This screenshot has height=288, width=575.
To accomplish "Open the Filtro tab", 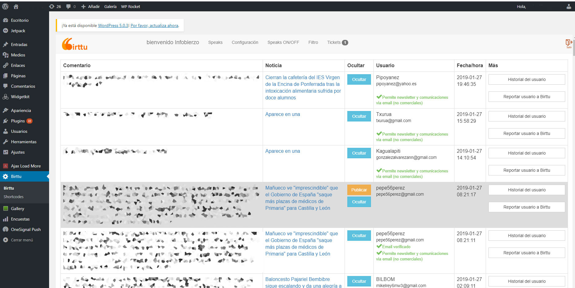I will point(313,42).
